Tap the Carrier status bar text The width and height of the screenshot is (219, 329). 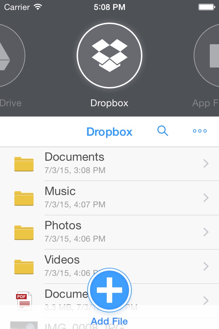tap(17, 7)
